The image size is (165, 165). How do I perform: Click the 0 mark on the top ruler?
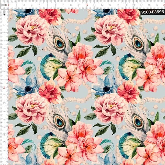tap(8, 5)
